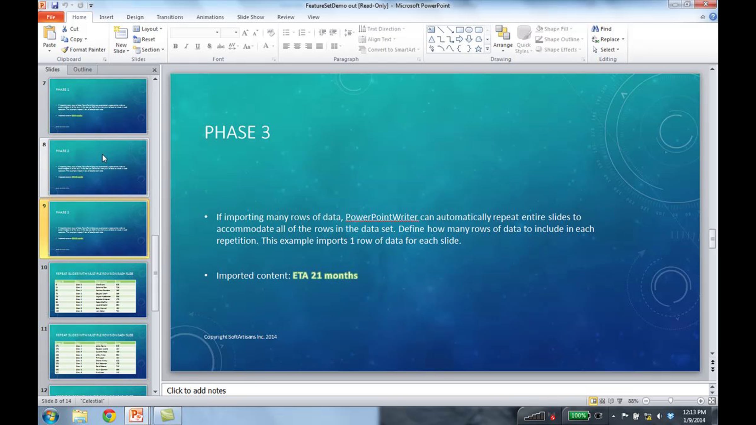Image resolution: width=756 pixels, height=425 pixels.
Task: Toggle Center alignment
Action: [297, 46]
